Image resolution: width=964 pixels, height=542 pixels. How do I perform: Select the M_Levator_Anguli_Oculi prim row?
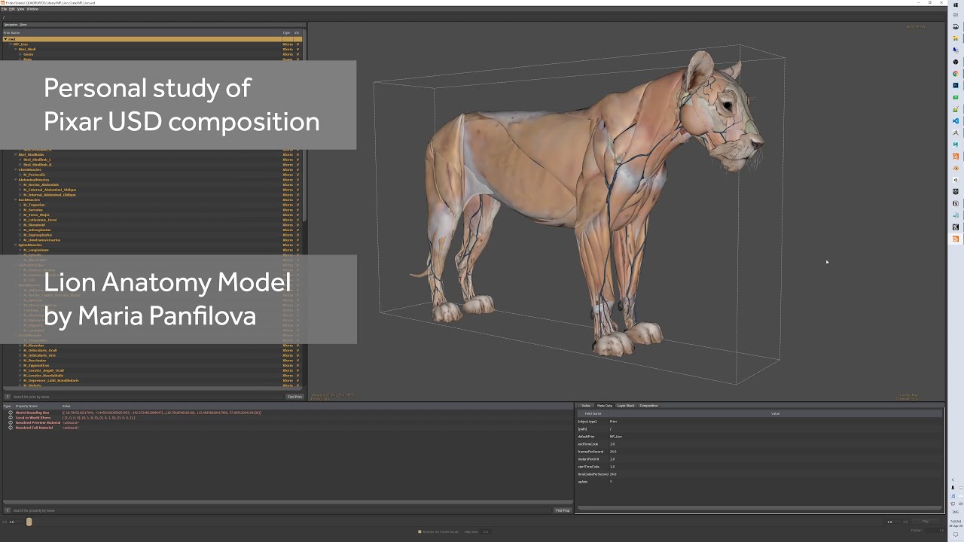pos(152,370)
